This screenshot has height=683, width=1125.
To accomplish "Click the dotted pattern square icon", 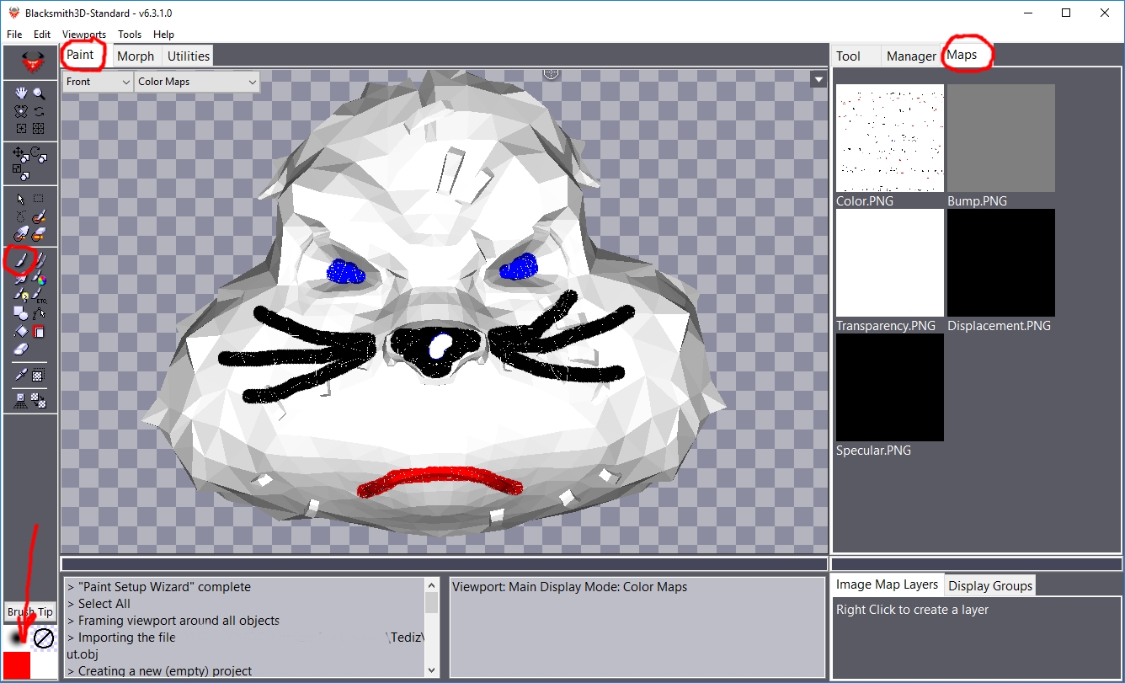I will 39,376.
